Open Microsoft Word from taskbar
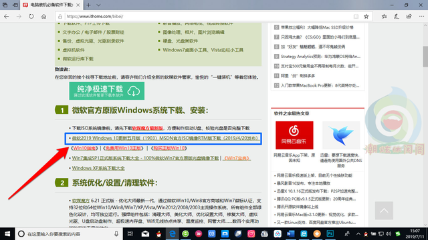This screenshot has width=428, height=240. click(x=290, y=234)
